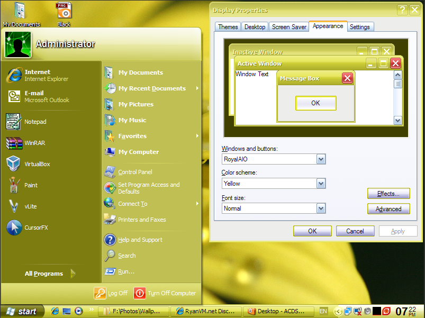425x318 pixels.
Task: Click the Window Text sample in preview
Action: [x=252, y=74]
